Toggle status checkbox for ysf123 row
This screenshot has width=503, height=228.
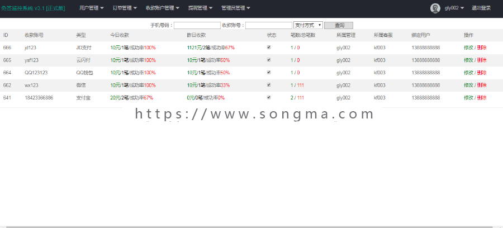(x=269, y=60)
